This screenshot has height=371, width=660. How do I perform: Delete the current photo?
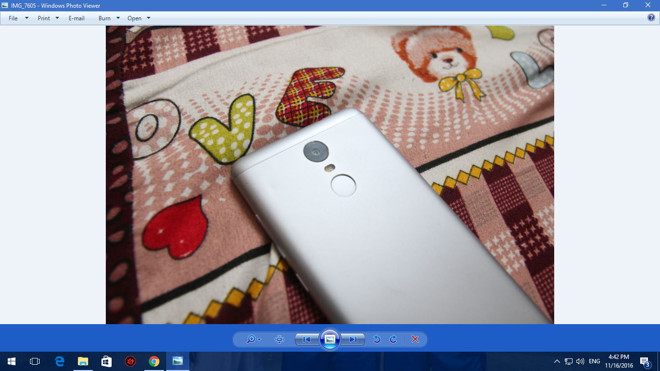point(415,339)
